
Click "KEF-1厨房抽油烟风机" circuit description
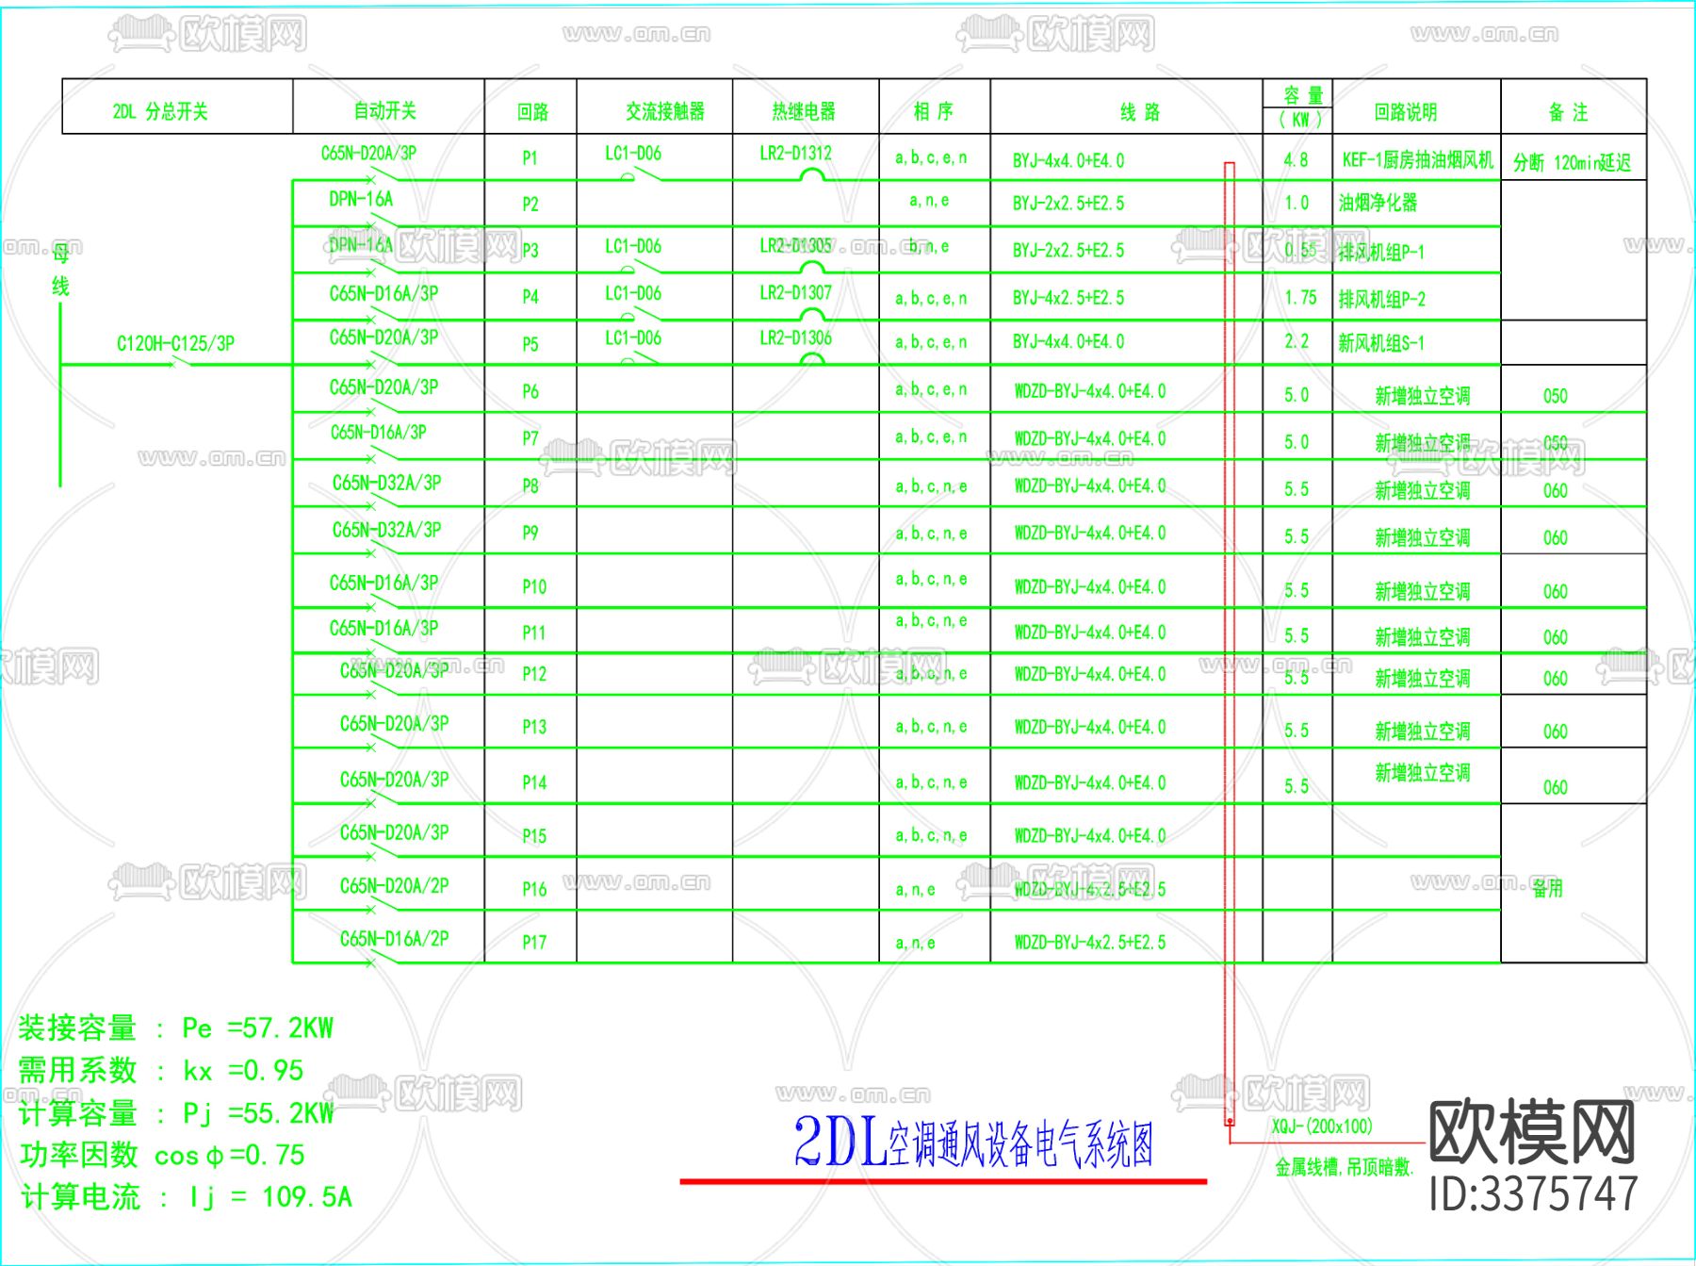[x=1418, y=159]
